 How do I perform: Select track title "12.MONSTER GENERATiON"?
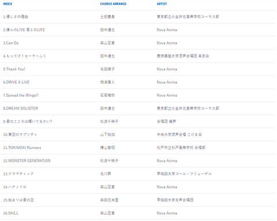click(x=27, y=160)
